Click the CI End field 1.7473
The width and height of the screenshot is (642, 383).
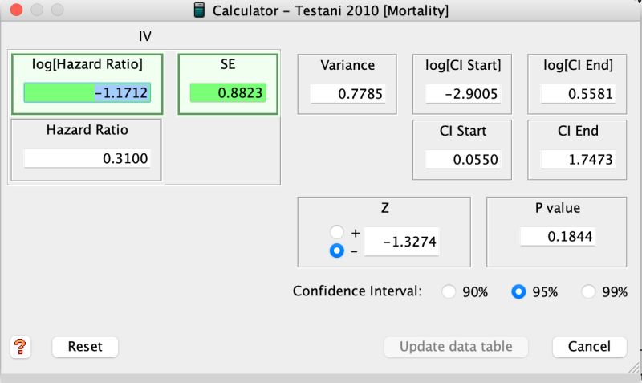pos(578,159)
